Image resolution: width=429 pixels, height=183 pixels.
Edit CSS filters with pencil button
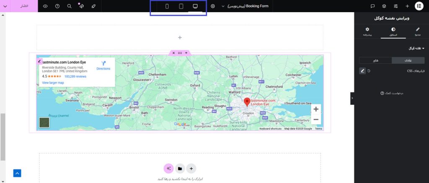coord(362,71)
